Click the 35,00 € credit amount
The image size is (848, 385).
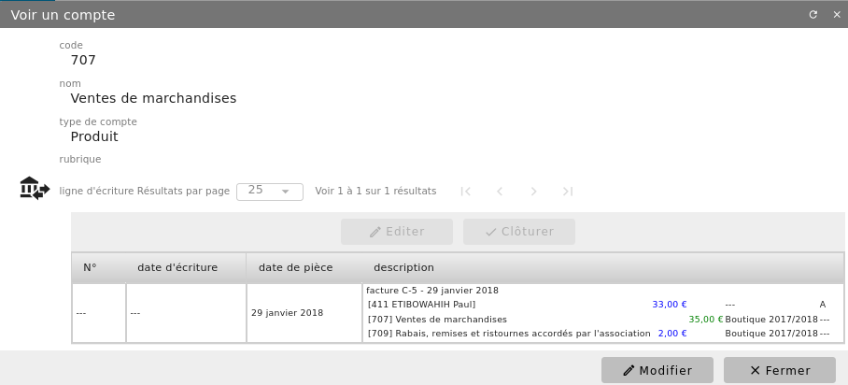(706, 320)
